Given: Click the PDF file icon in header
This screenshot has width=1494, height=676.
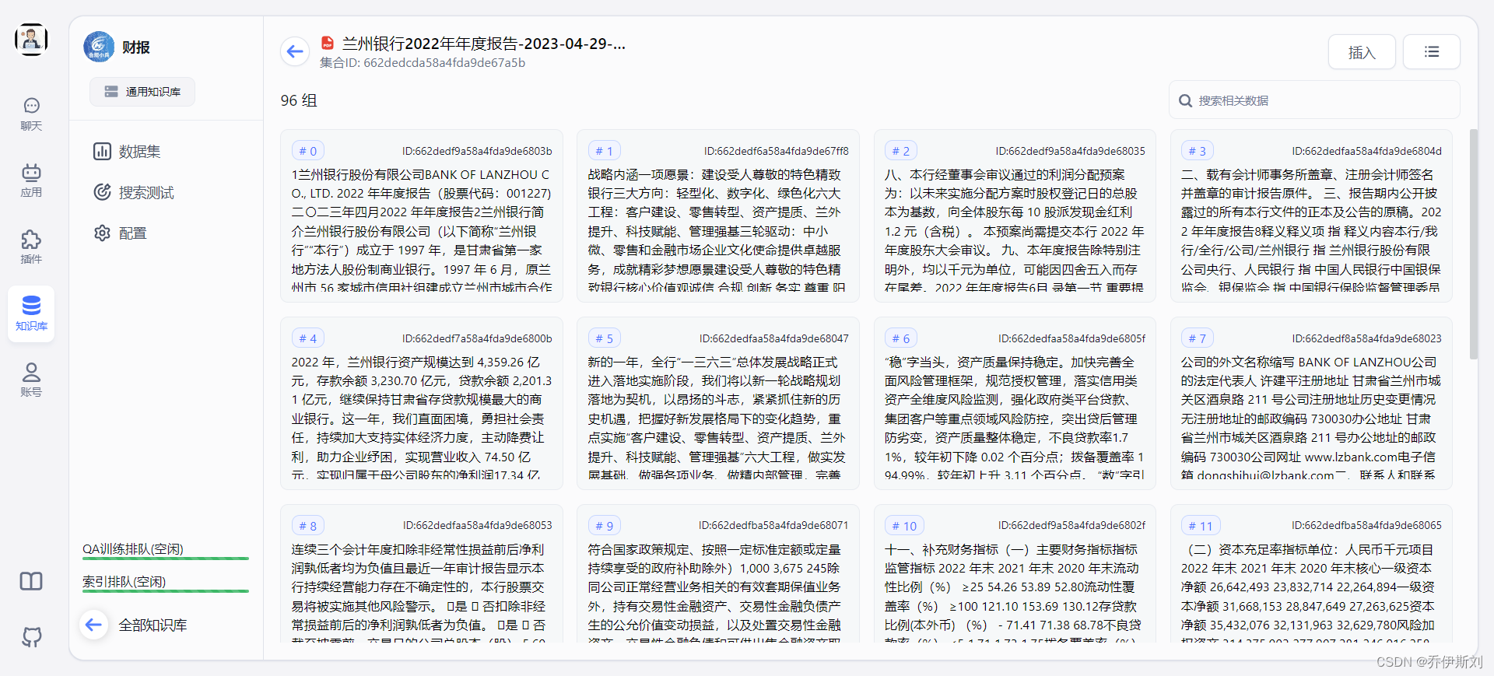Looking at the screenshot, I should (328, 44).
